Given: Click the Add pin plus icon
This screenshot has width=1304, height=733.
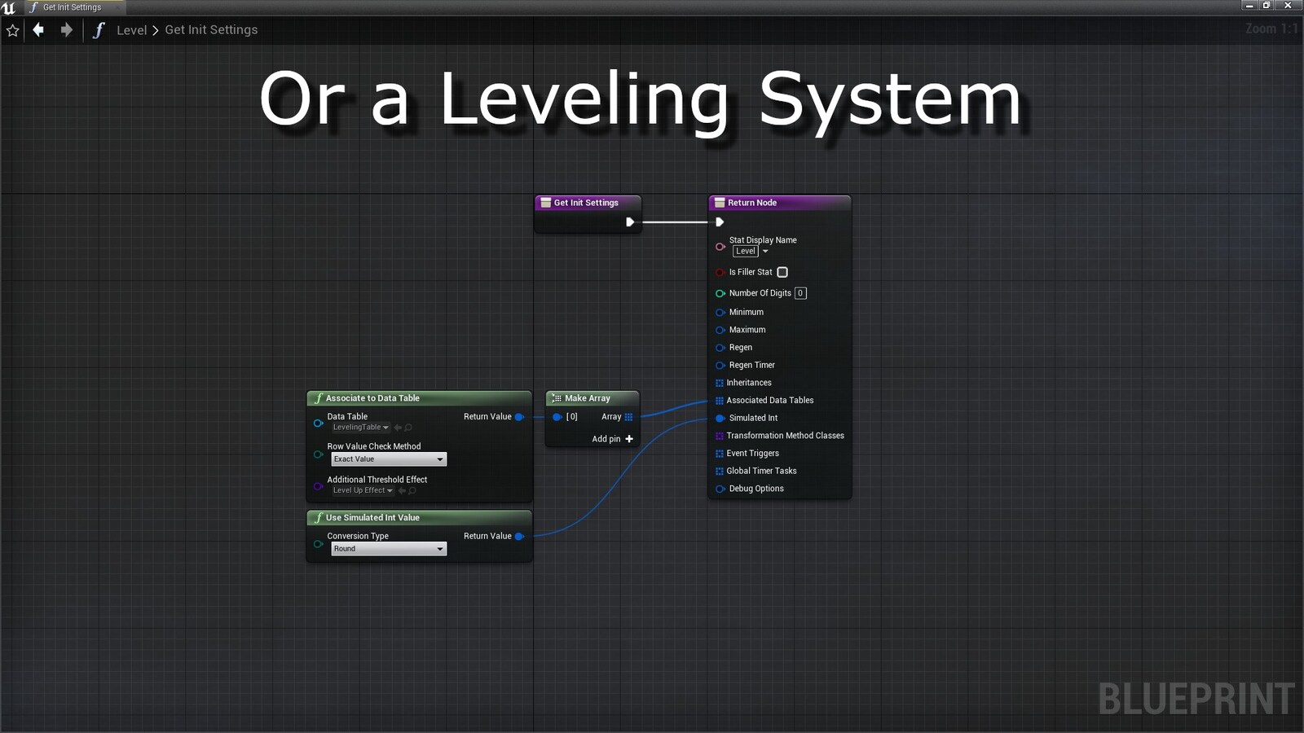Looking at the screenshot, I should (629, 439).
